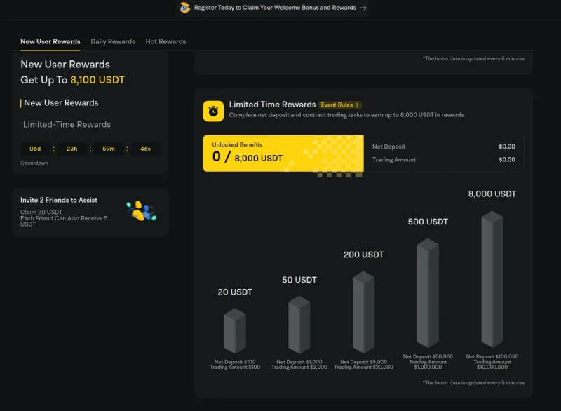This screenshot has width=561, height=411.
Task: Click the 500 USDT reward bar
Action: point(428,295)
